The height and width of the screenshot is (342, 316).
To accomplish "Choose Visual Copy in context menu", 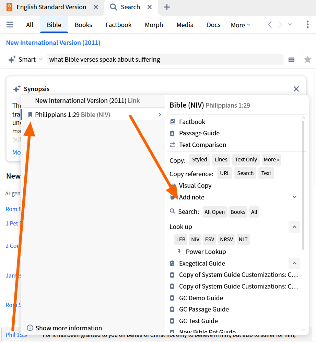I will coord(195,186).
